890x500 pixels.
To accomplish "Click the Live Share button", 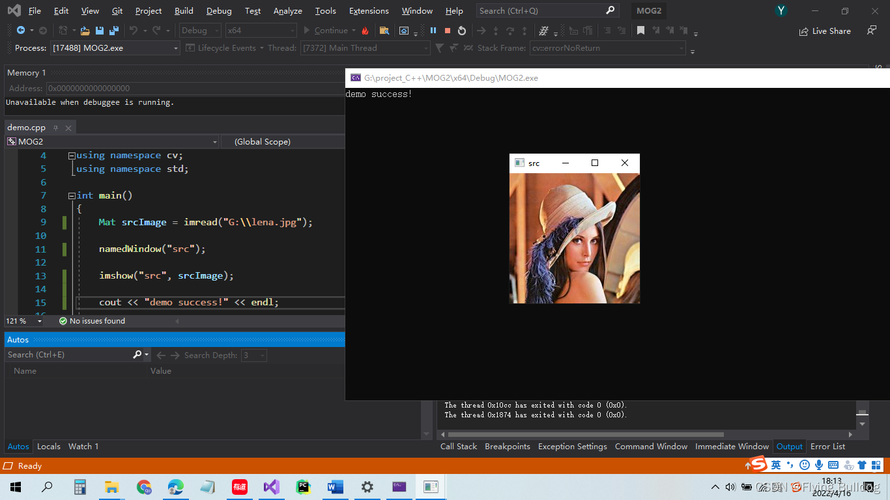I will (825, 31).
